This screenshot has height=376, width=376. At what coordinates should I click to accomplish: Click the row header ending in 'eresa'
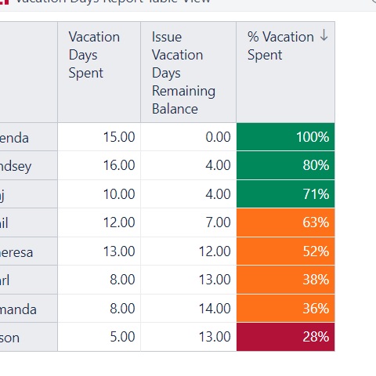pos(29,251)
